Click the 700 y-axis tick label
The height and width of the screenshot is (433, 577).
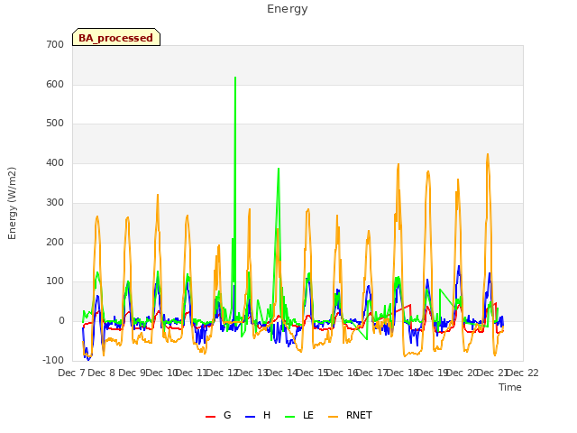pos(55,45)
